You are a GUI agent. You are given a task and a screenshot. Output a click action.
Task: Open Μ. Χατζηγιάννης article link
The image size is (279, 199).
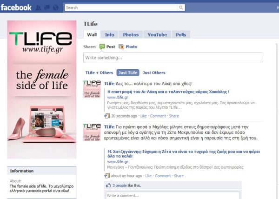pyautogui.click(x=184, y=154)
